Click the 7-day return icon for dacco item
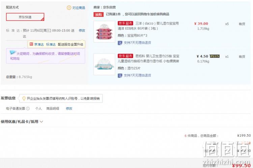Viewport: 253px width, 168px height. [x=120, y=43]
